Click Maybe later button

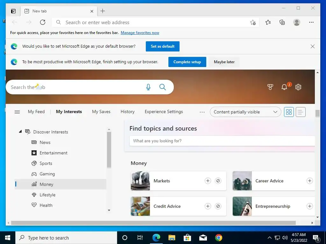(224, 62)
